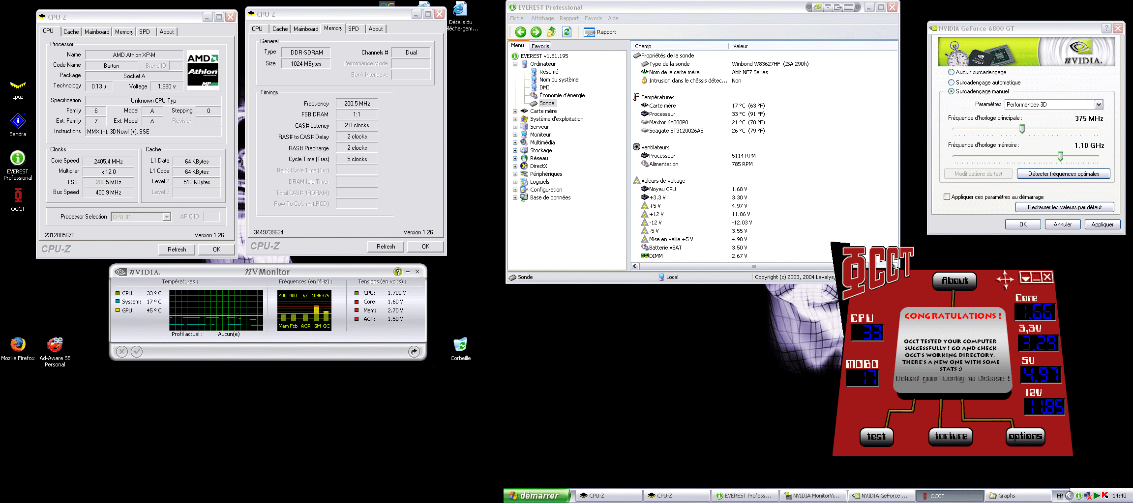Screen dimensions: 1133x503
Task: Open the Détails du téléchargement desktop icon
Action: point(460,9)
